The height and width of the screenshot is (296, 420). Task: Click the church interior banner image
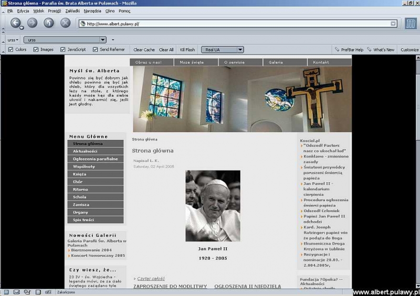(242, 99)
